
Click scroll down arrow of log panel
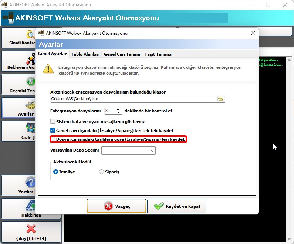point(289,239)
